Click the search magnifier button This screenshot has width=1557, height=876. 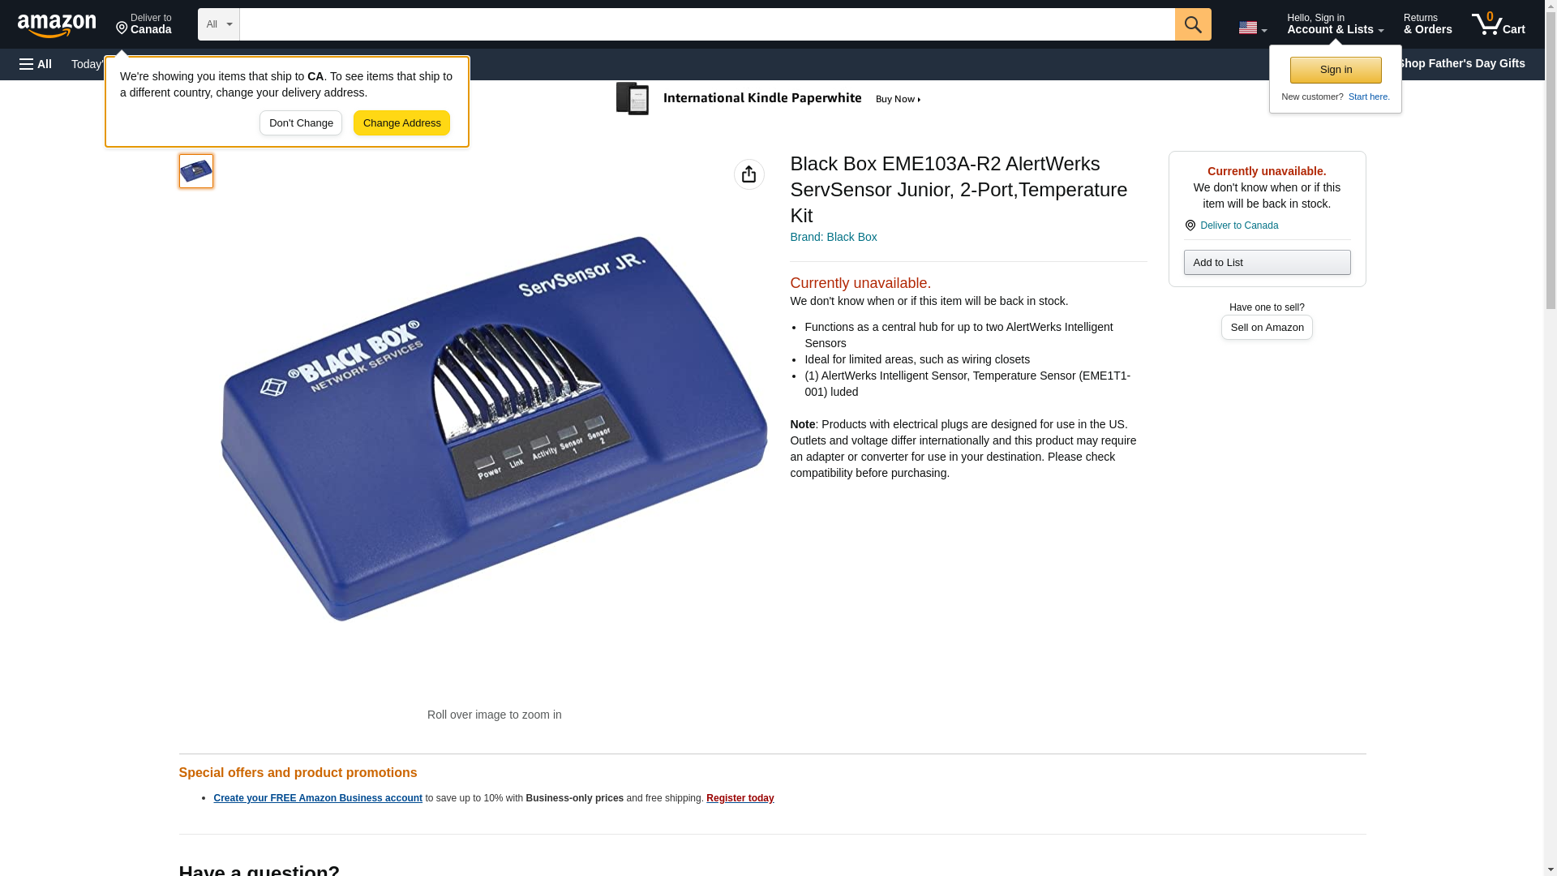pyautogui.click(x=1193, y=24)
